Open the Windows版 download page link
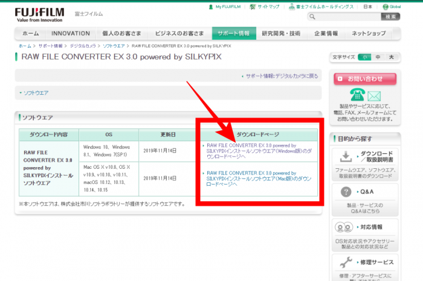 [259, 151]
